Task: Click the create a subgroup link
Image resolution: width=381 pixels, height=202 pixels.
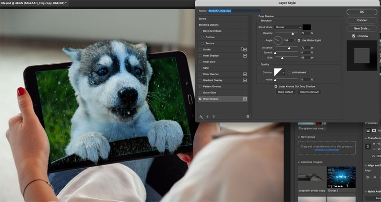Action: [x=327, y=150]
